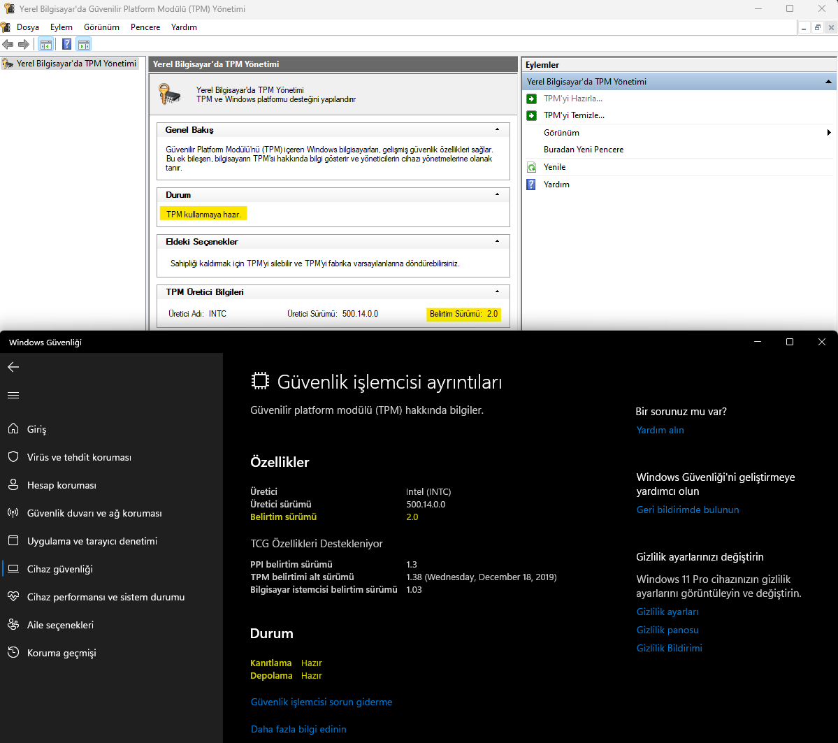Click Daha fazla bilgi edinin link
Screen dimensions: 838x743
click(298, 729)
